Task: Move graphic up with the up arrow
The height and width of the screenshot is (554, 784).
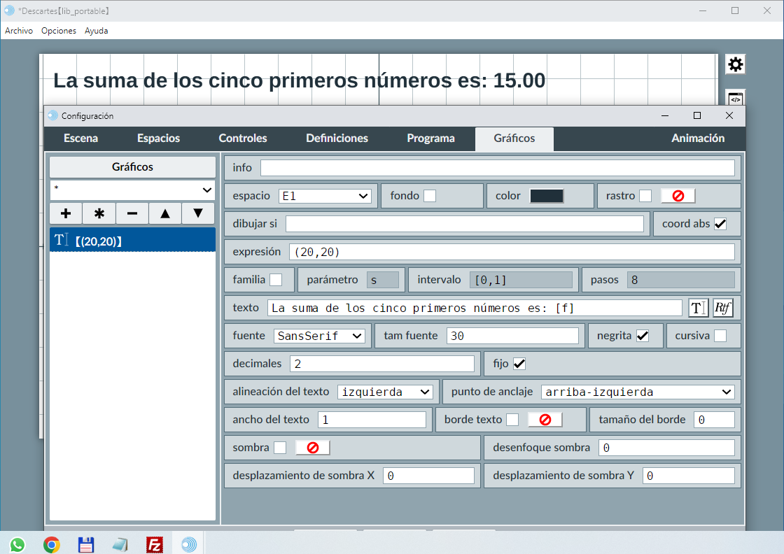Action: coord(165,213)
